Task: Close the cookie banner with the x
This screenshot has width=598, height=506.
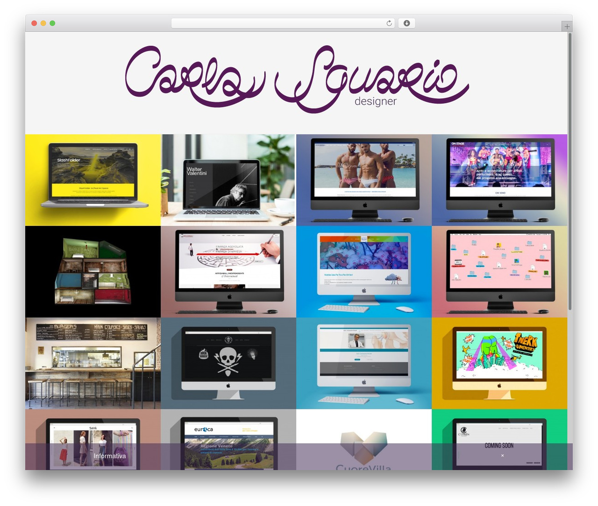Action: [x=502, y=456]
